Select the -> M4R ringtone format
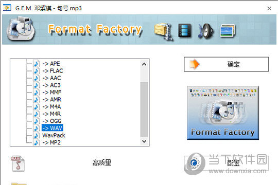 click(x=51, y=114)
